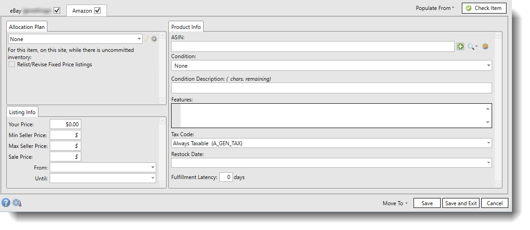Enable Relist/Revise Fixed Price listings checkbox
The width and height of the screenshot is (530, 230).
click(12, 64)
